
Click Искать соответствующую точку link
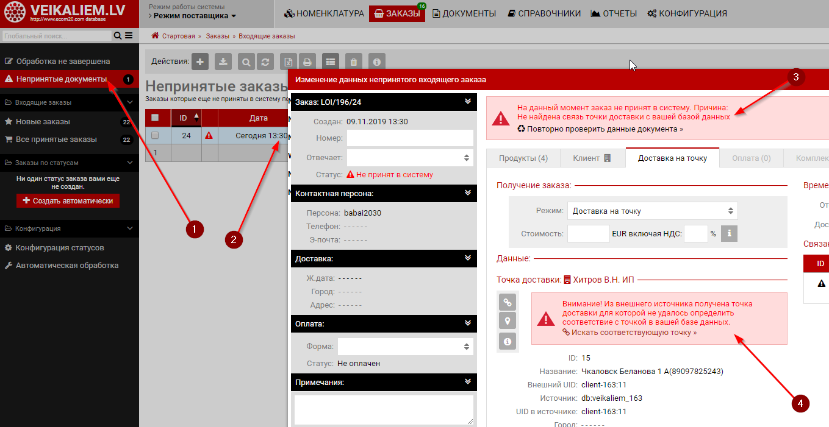point(633,333)
